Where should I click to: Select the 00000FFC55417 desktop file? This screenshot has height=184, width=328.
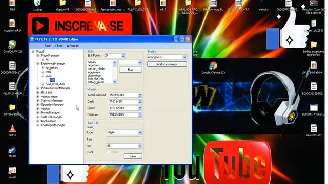tap(12, 66)
